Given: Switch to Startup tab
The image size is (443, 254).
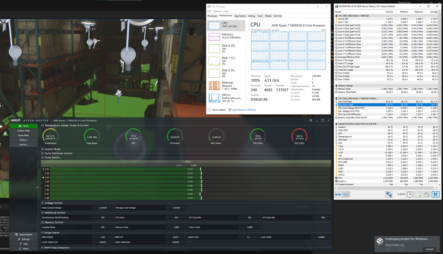Looking at the screenshot, I should [252, 16].
